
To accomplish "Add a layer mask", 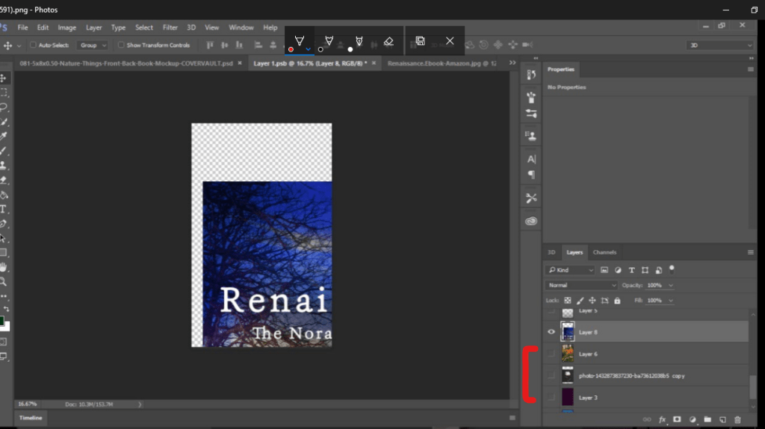I will tap(677, 420).
